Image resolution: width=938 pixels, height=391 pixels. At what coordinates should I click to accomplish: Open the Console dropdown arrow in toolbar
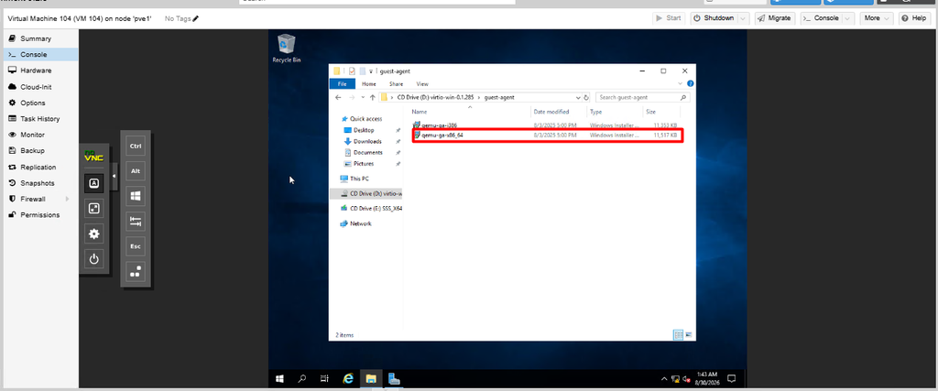pyautogui.click(x=847, y=18)
